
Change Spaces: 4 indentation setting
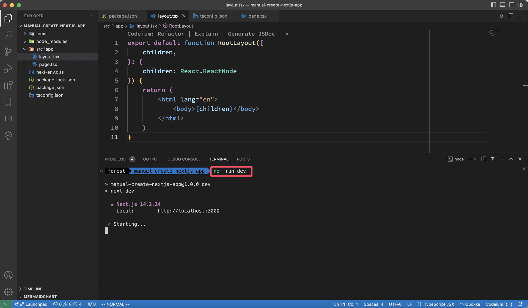pos(373,304)
